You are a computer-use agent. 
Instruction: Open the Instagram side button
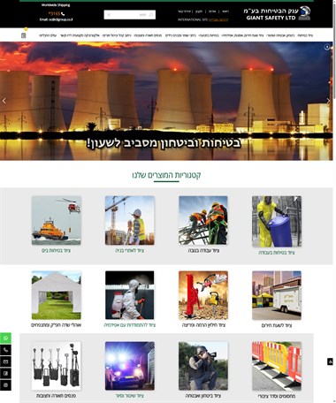(5, 385)
